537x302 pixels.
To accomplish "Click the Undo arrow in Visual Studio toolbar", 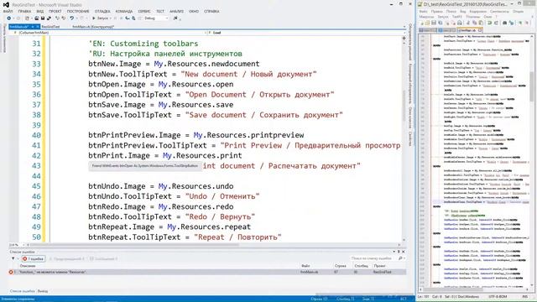I will 72,18.
